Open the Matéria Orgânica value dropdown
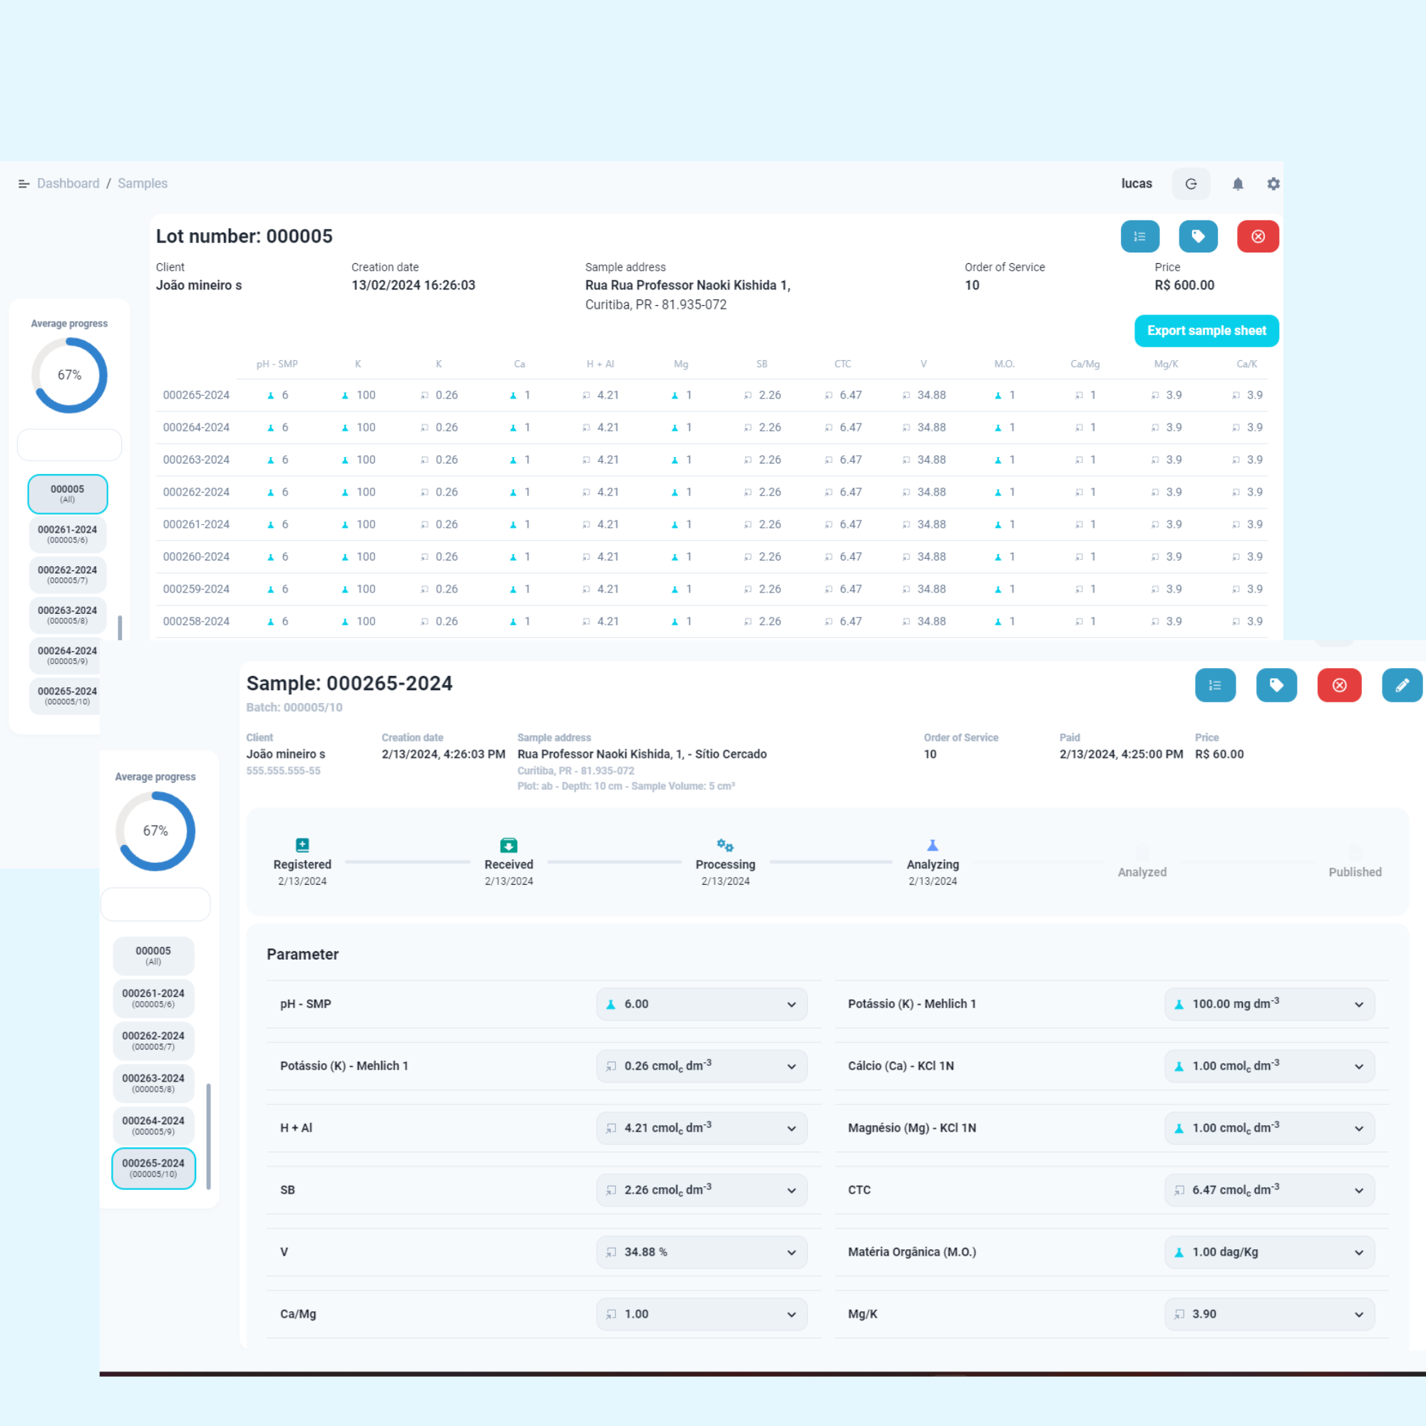1426x1426 pixels. point(1269,1252)
